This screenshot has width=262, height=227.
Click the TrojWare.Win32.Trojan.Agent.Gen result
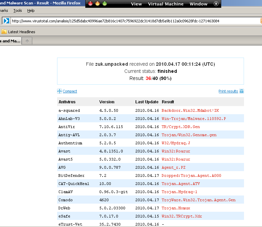click(x=198, y=200)
